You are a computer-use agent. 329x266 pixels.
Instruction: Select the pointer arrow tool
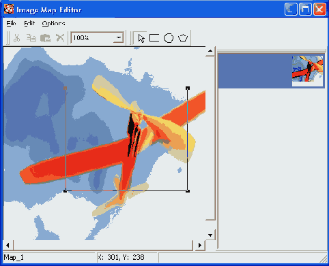pyautogui.click(x=141, y=38)
